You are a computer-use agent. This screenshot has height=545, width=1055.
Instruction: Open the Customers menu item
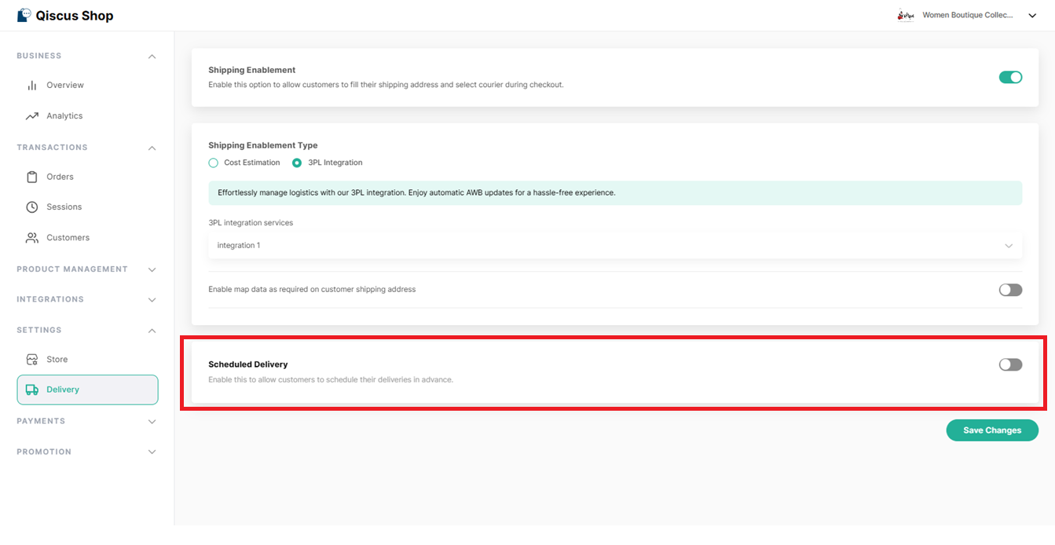click(x=68, y=238)
